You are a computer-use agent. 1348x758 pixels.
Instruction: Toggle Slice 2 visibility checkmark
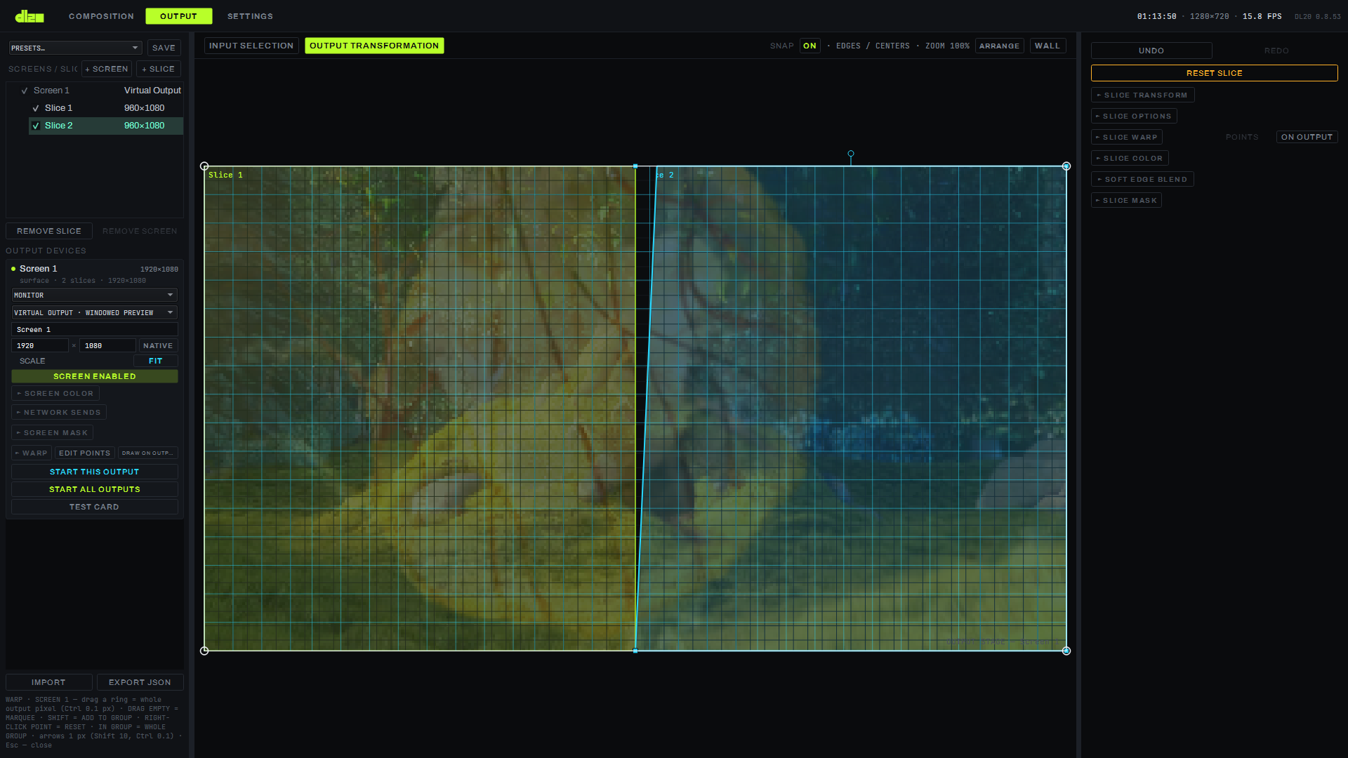click(36, 126)
